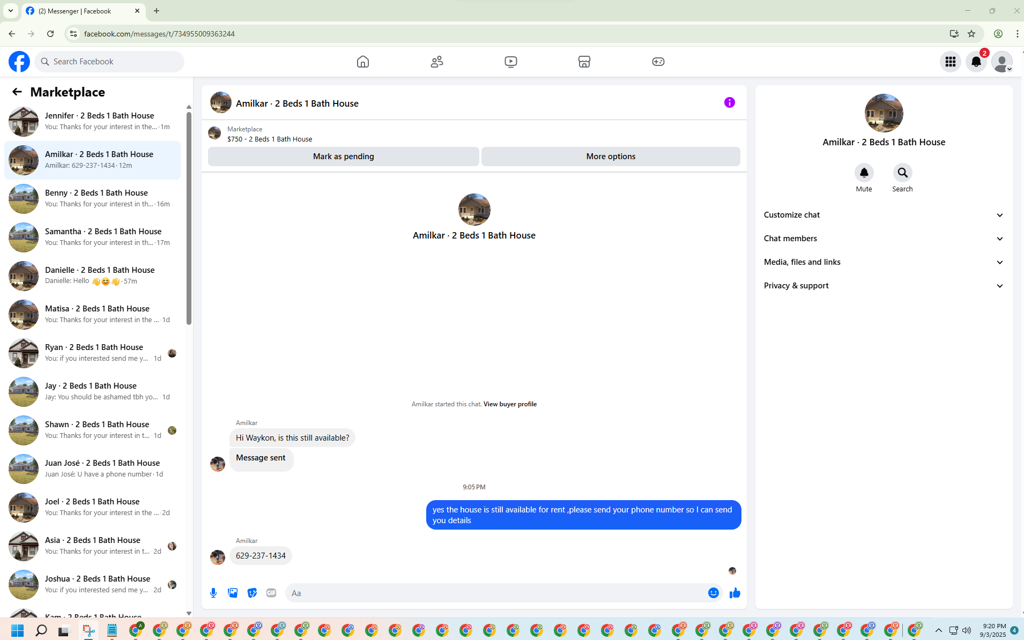The image size is (1024, 640).
Task: Send a thumbs-up like
Action: coord(735,593)
